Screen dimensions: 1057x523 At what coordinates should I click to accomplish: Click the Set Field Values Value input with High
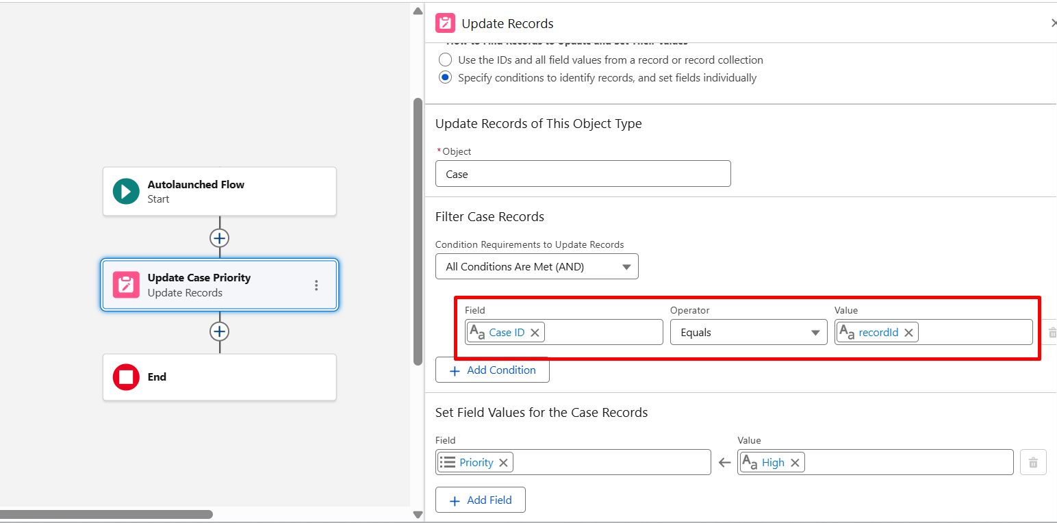click(876, 462)
